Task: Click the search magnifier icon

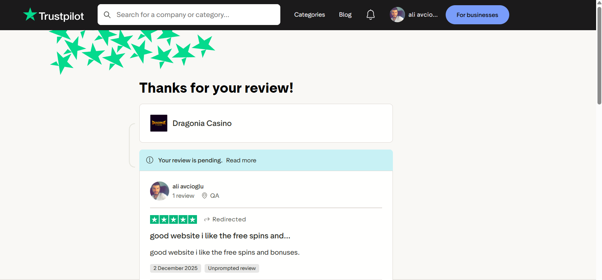Action: (107, 15)
